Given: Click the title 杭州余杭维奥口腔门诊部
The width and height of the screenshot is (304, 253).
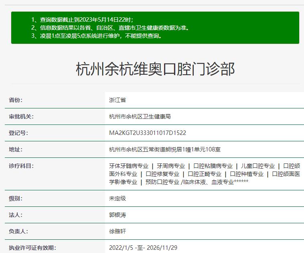Looking at the screenshot, I should [x=155, y=69].
